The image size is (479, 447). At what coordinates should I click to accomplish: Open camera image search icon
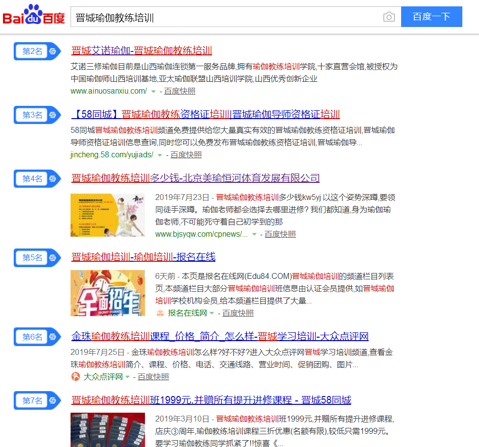(x=389, y=17)
